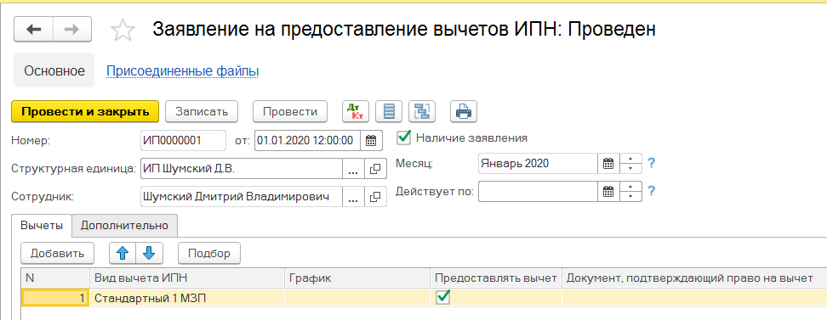
Task: Add document to favorites star
Action: (x=123, y=30)
